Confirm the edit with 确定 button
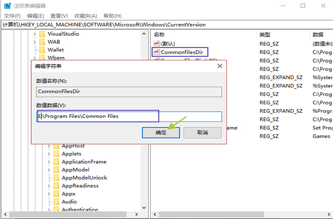Screen dimensions: 333x219 coord(161,132)
